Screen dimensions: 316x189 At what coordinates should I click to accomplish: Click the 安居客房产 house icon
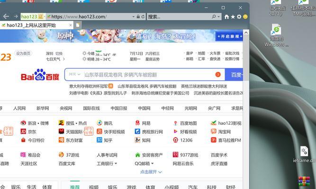pyautogui.click(x=137, y=155)
